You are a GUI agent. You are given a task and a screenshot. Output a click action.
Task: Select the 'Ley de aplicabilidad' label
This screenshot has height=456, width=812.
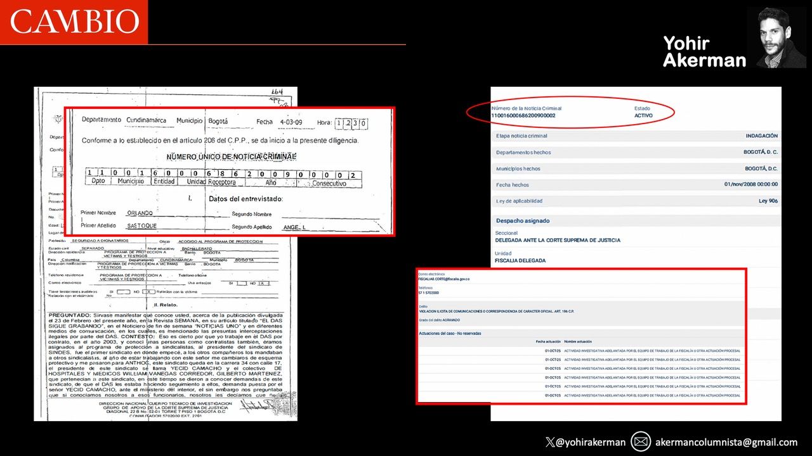[x=520, y=201]
